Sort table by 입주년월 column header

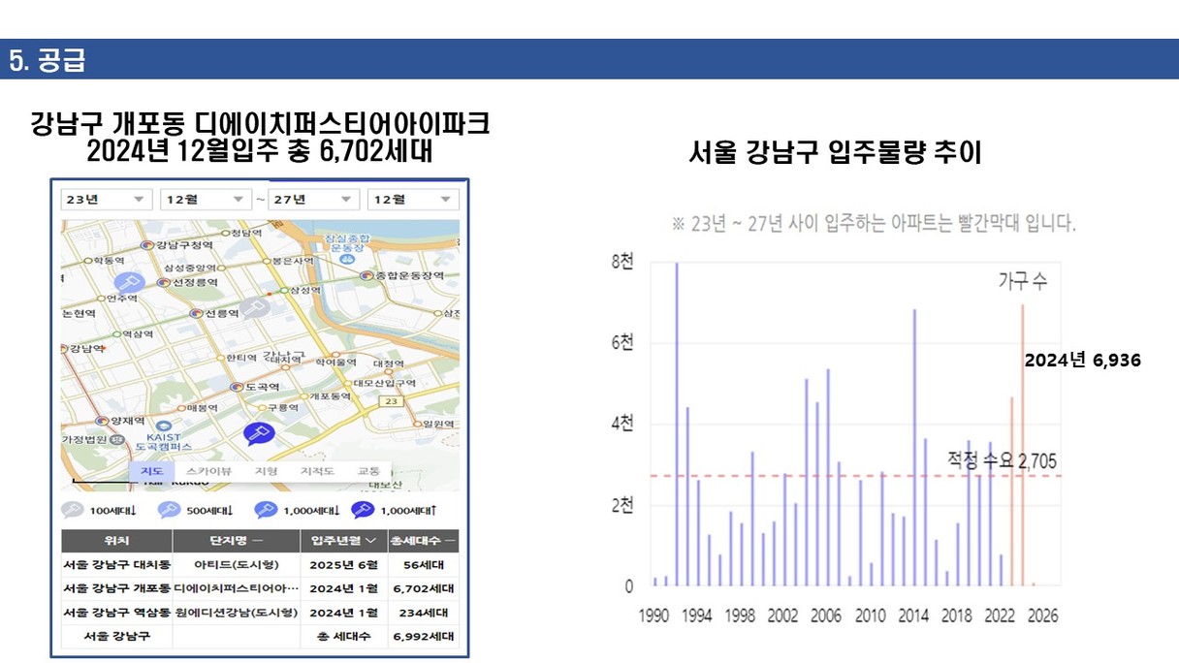[x=344, y=541]
